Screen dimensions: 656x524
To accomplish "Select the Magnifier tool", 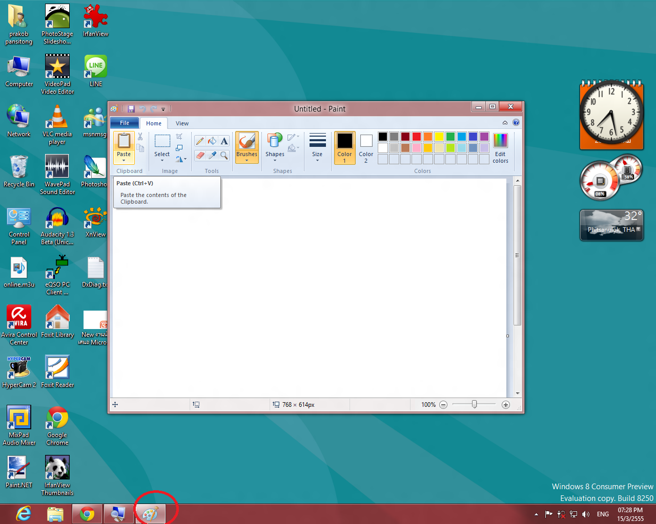I will tap(224, 155).
